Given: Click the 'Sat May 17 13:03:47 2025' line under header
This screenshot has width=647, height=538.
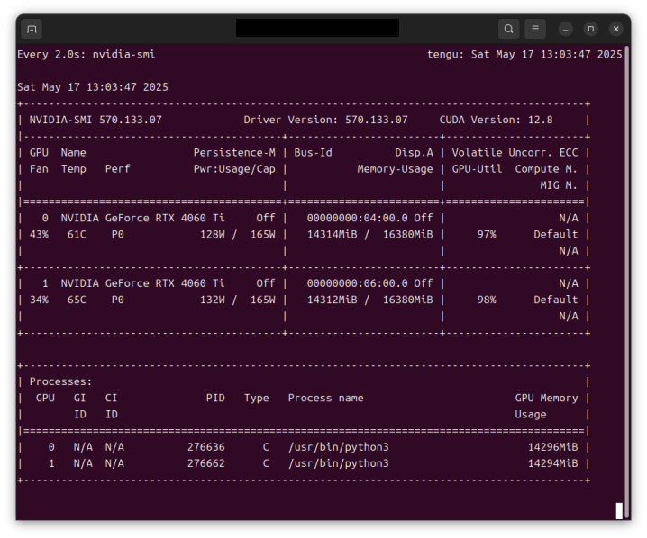Looking at the screenshot, I should pyautogui.click(x=93, y=87).
